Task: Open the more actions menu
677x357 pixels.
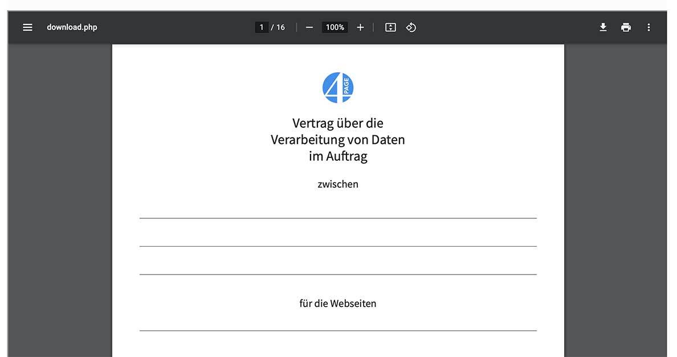Action: (649, 27)
